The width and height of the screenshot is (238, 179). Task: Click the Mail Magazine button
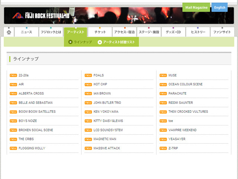point(196,7)
